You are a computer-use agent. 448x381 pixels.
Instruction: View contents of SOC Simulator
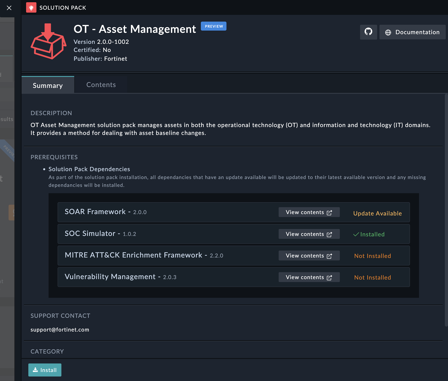click(x=309, y=234)
